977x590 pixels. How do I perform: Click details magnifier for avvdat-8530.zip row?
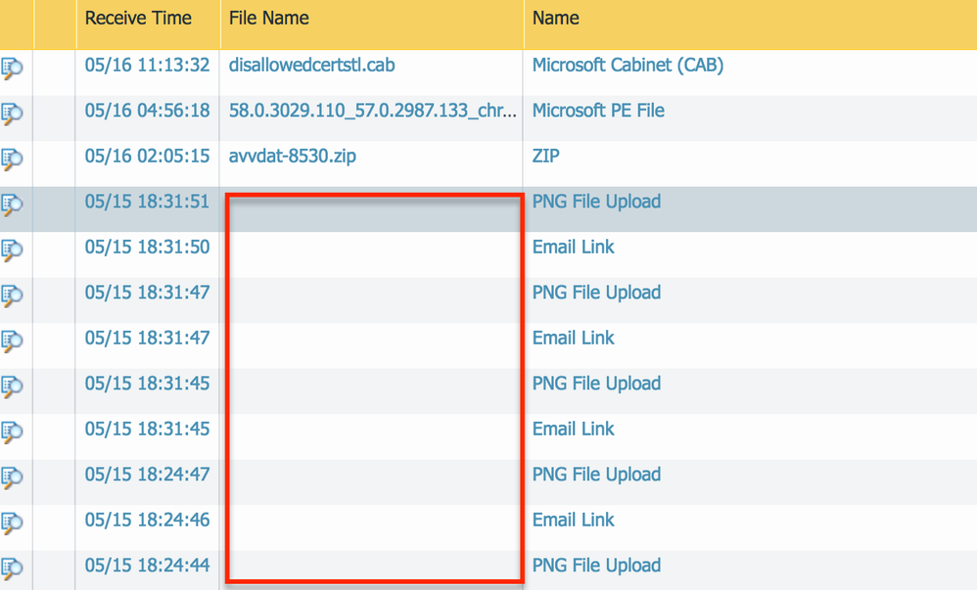point(12,159)
